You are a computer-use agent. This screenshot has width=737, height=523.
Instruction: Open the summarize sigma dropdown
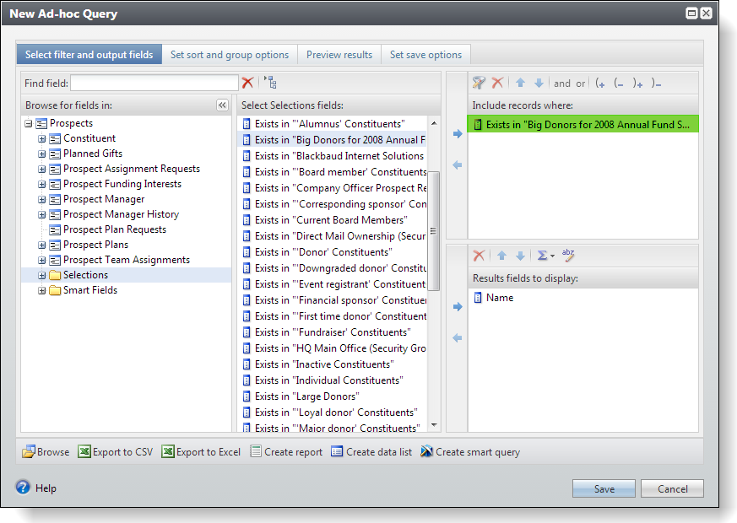(545, 256)
